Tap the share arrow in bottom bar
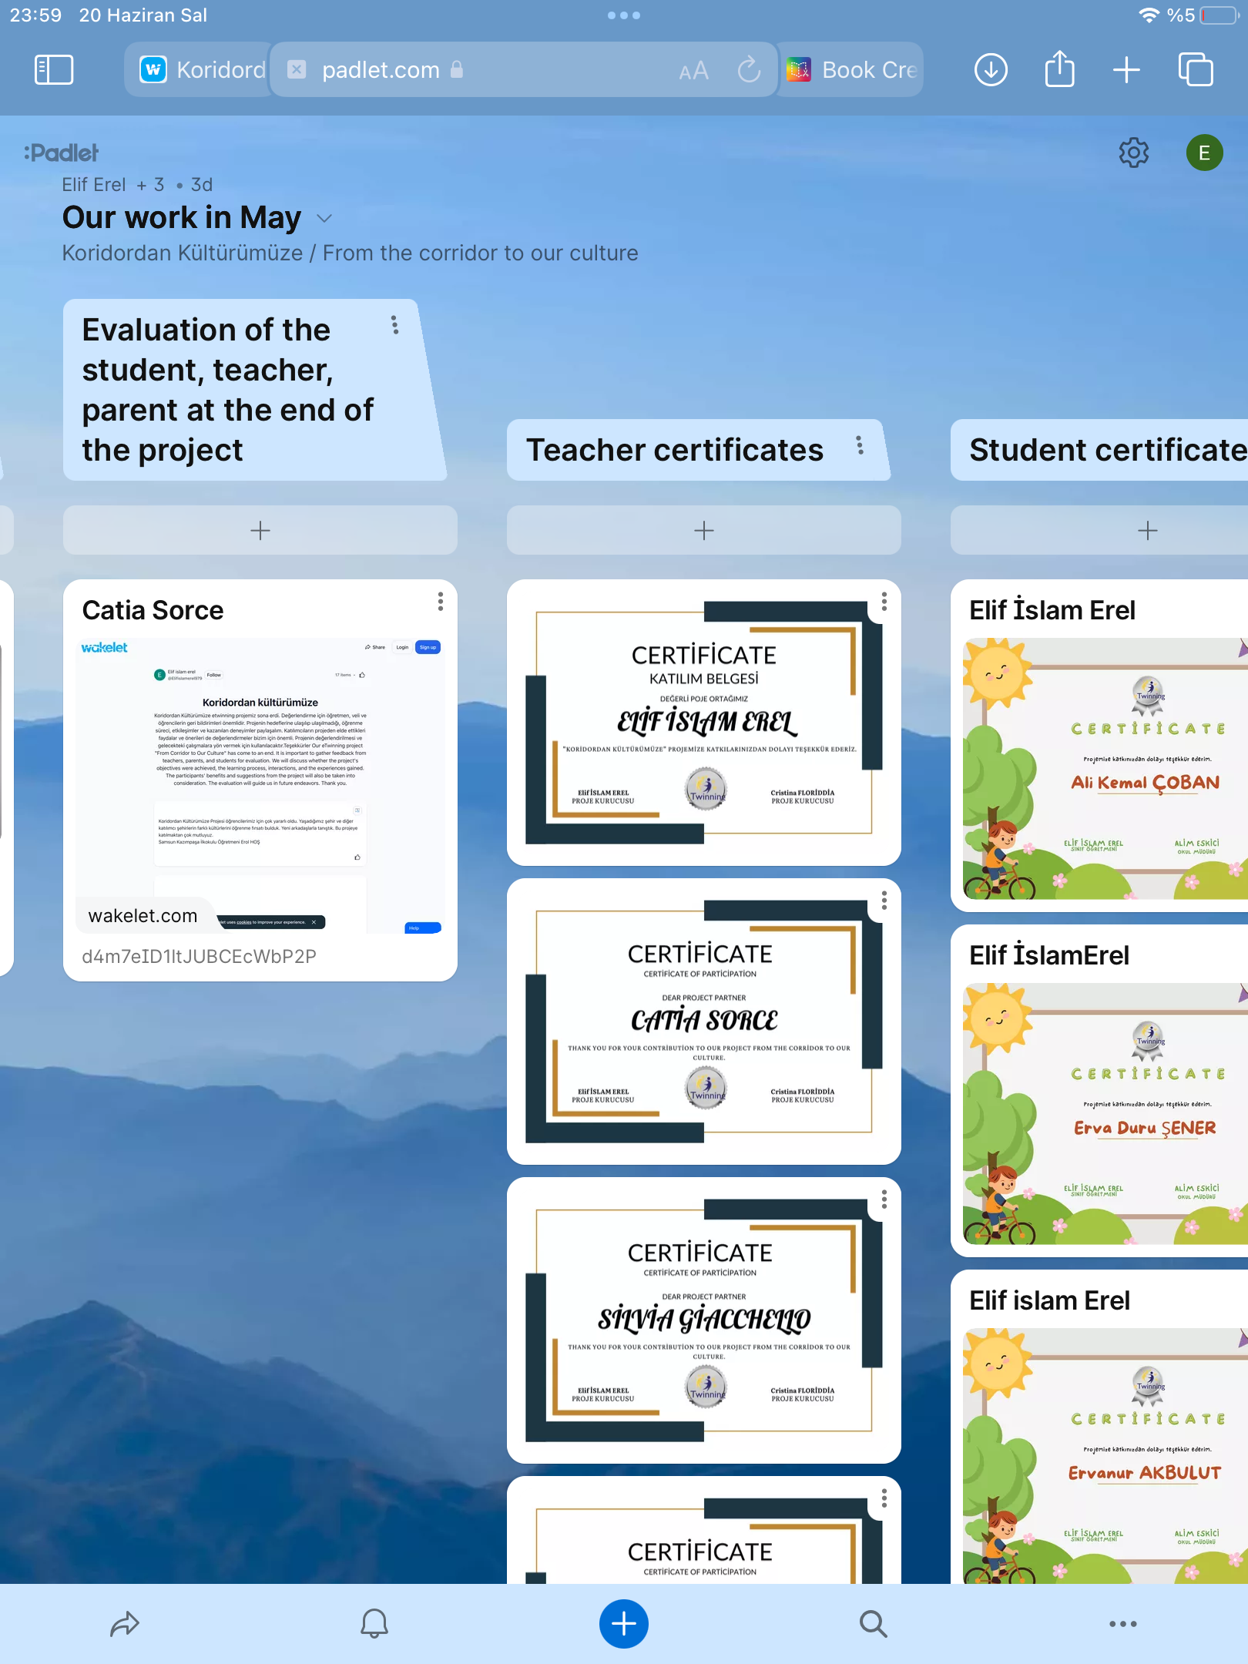The height and width of the screenshot is (1664, 1248). [x=125, y=1623]
